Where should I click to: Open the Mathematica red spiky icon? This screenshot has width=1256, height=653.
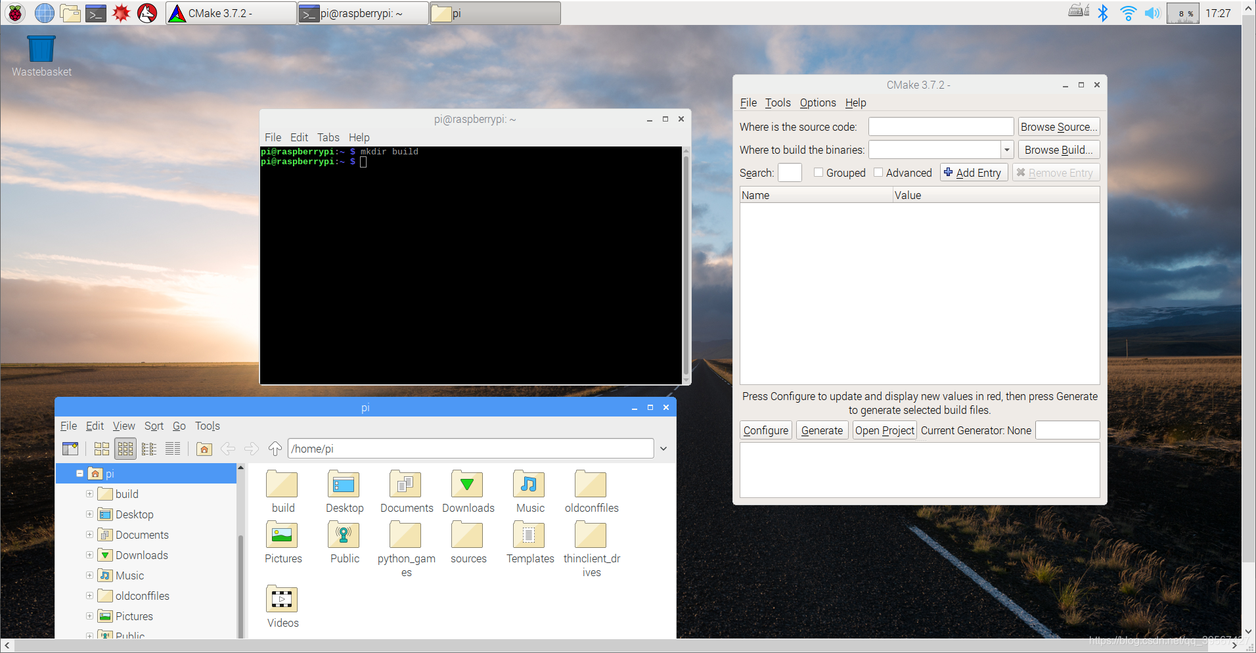(122, 13)
